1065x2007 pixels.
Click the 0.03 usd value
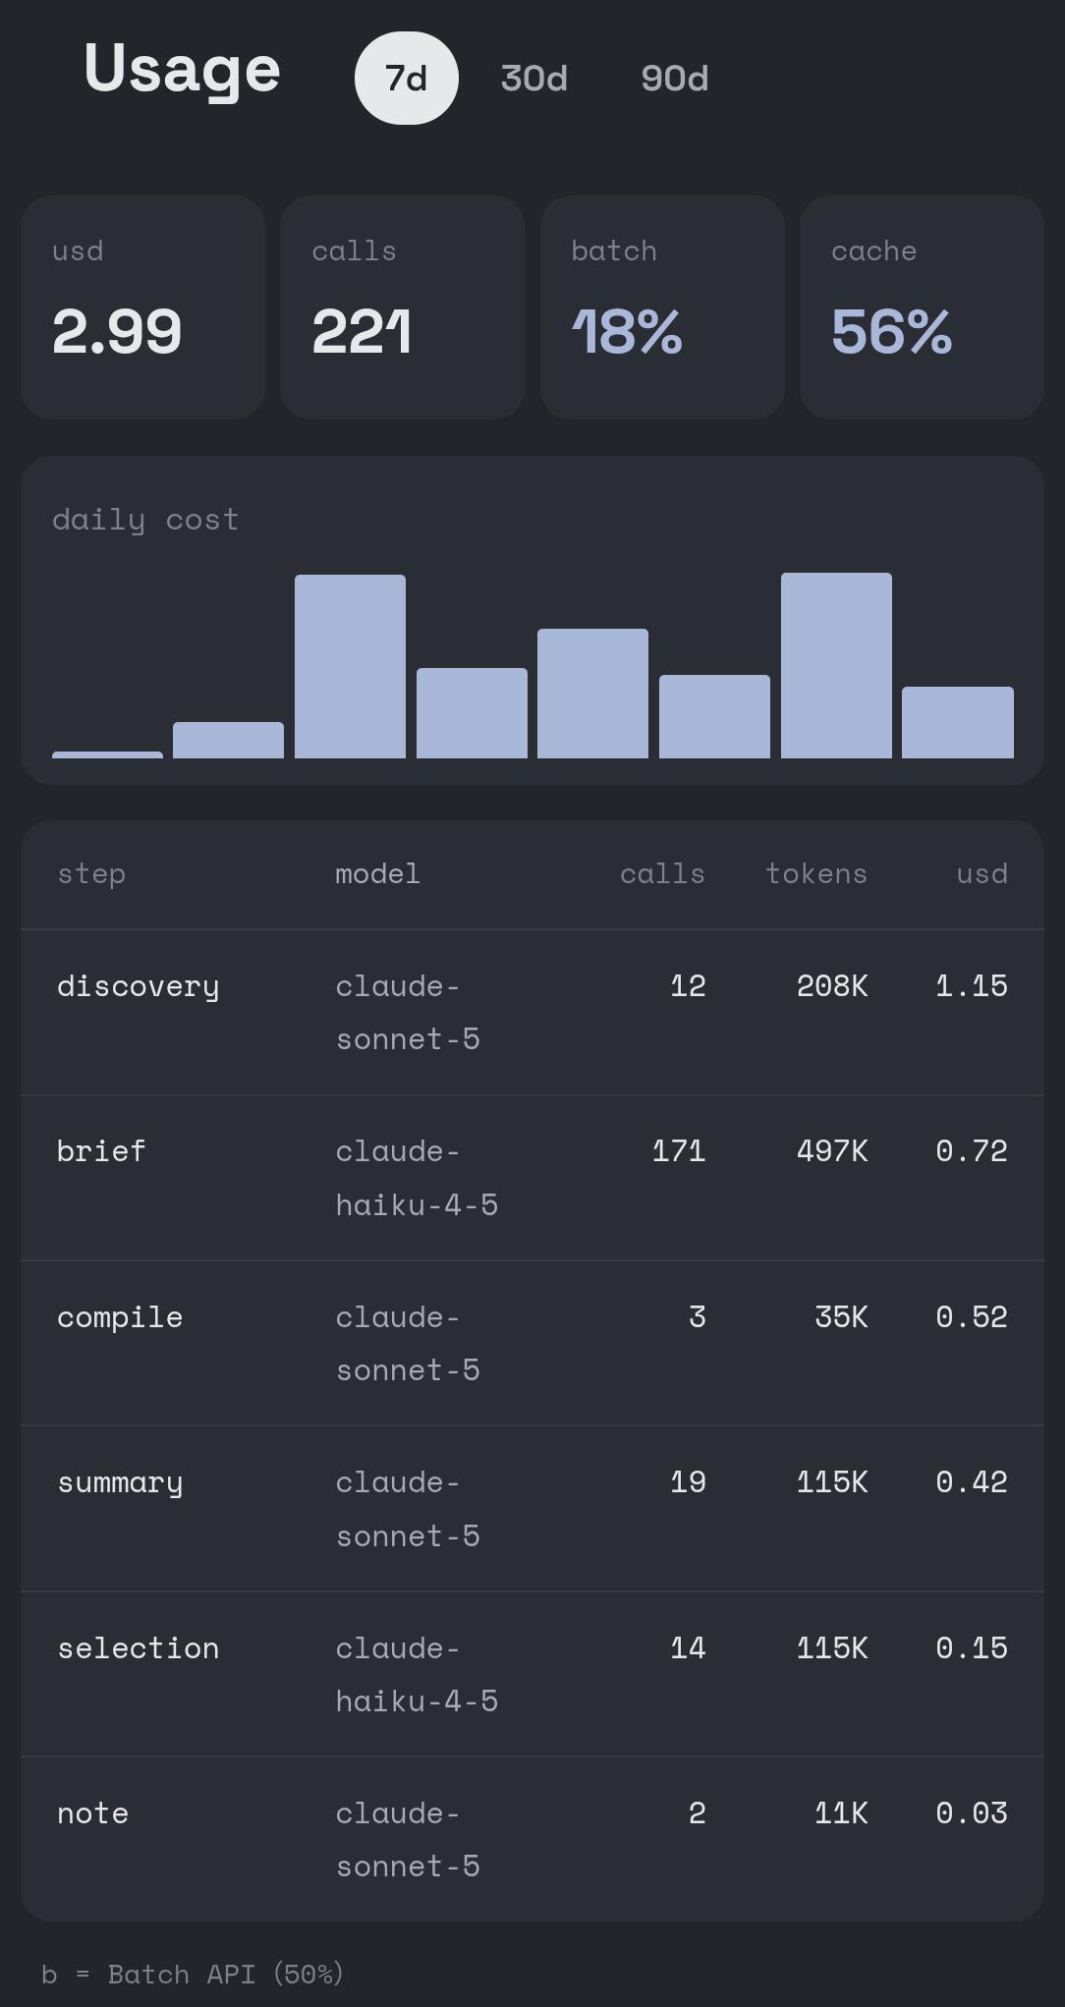(x=972, y=1812)
